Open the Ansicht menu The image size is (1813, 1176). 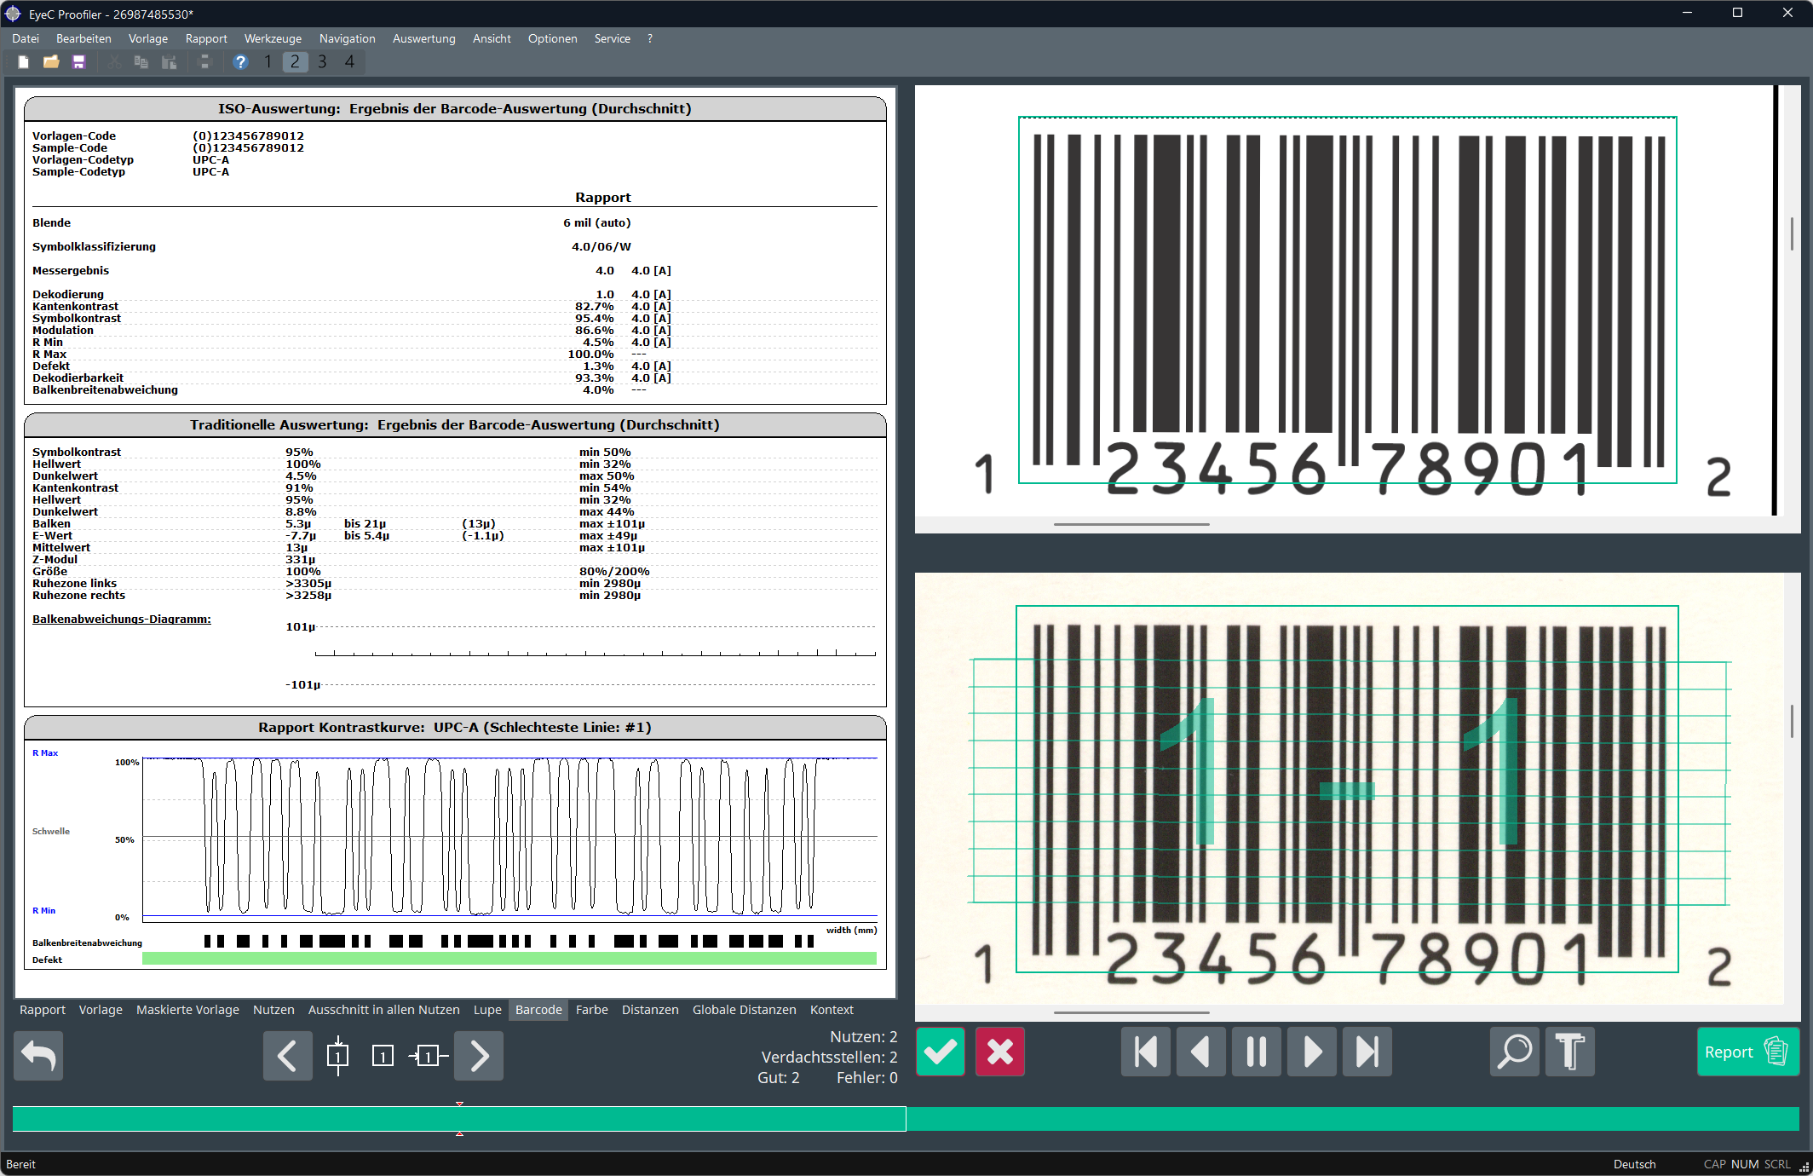coord(492,38)
